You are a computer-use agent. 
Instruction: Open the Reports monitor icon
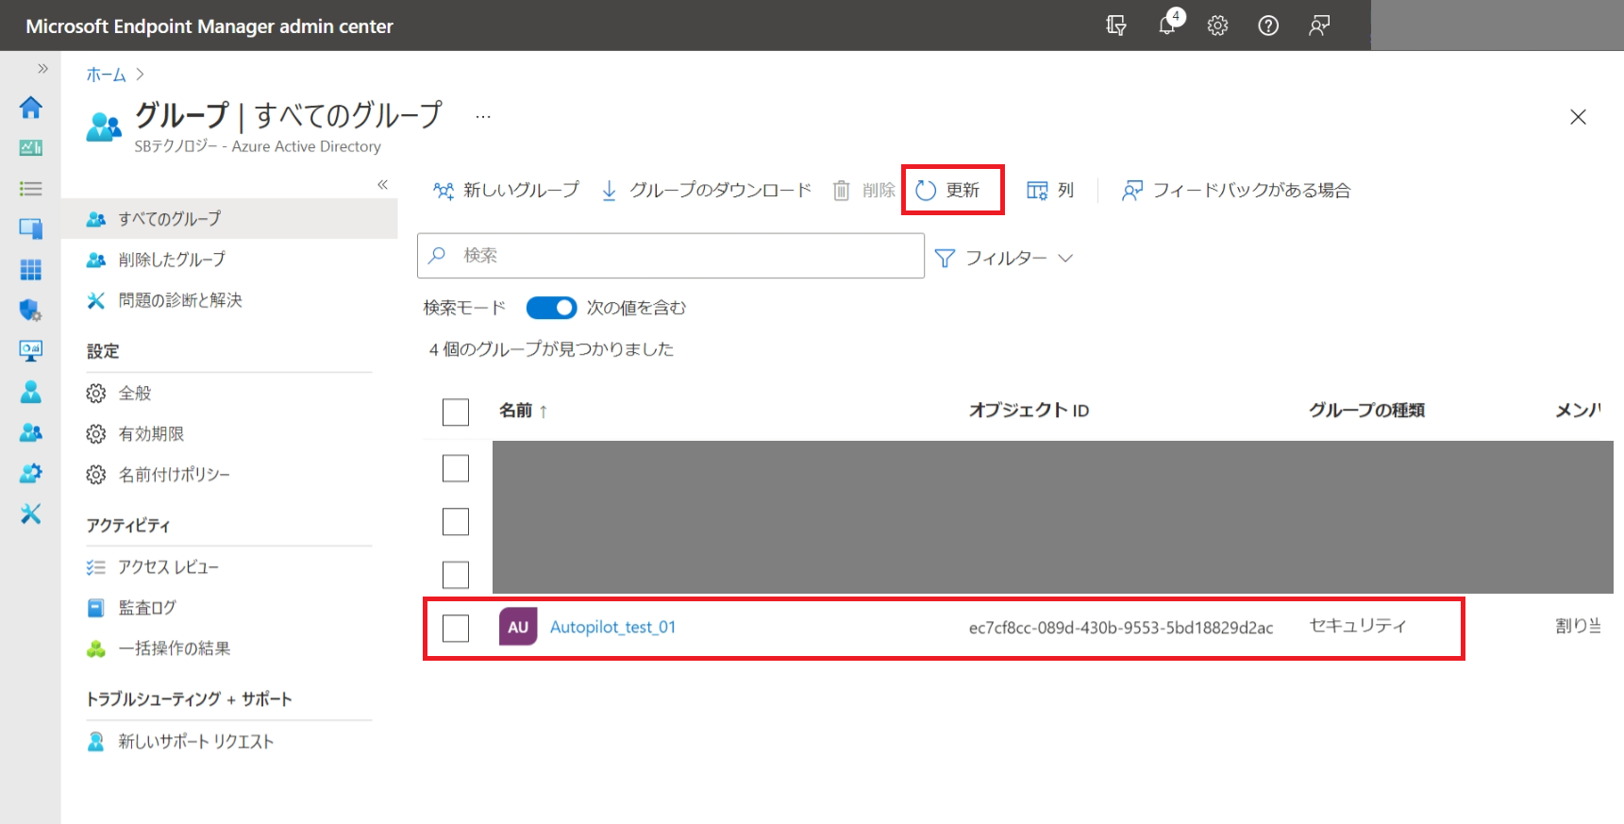click(x=30, y=350)
